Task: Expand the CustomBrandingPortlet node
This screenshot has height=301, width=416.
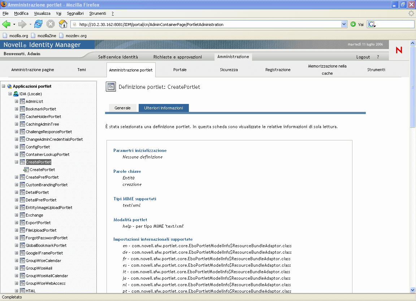Action: tap(17, 184)
